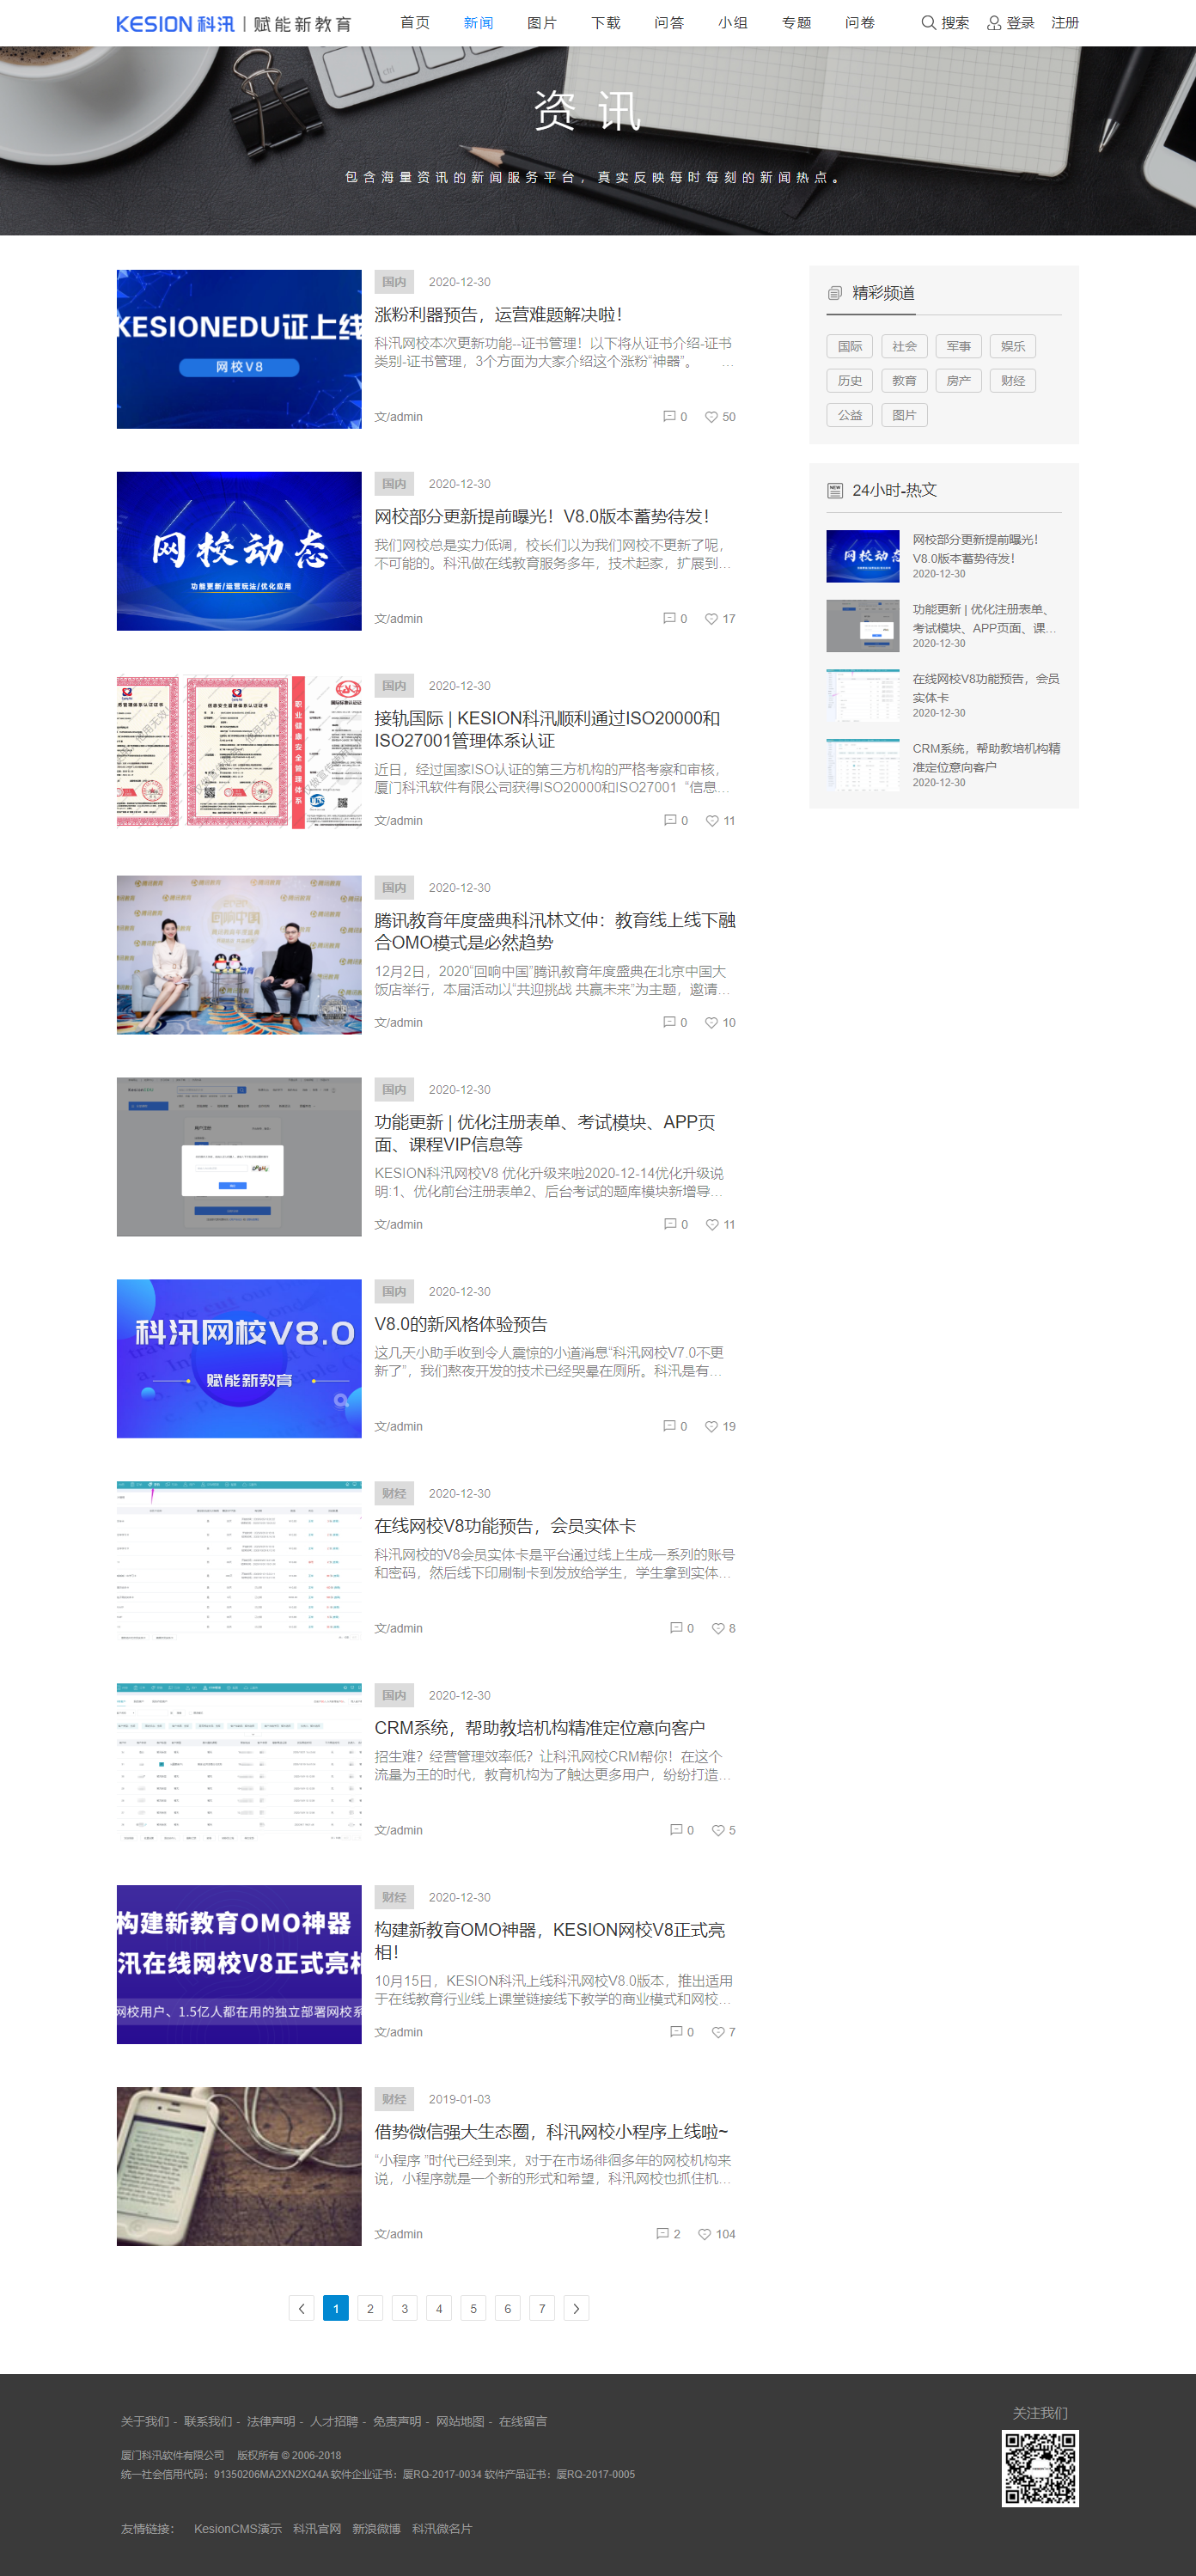The width and height of the screenshot is (1196, 2576).
Task: Click smartphone photo thumbnail of 小程序 article
Action: point(239,2167)
